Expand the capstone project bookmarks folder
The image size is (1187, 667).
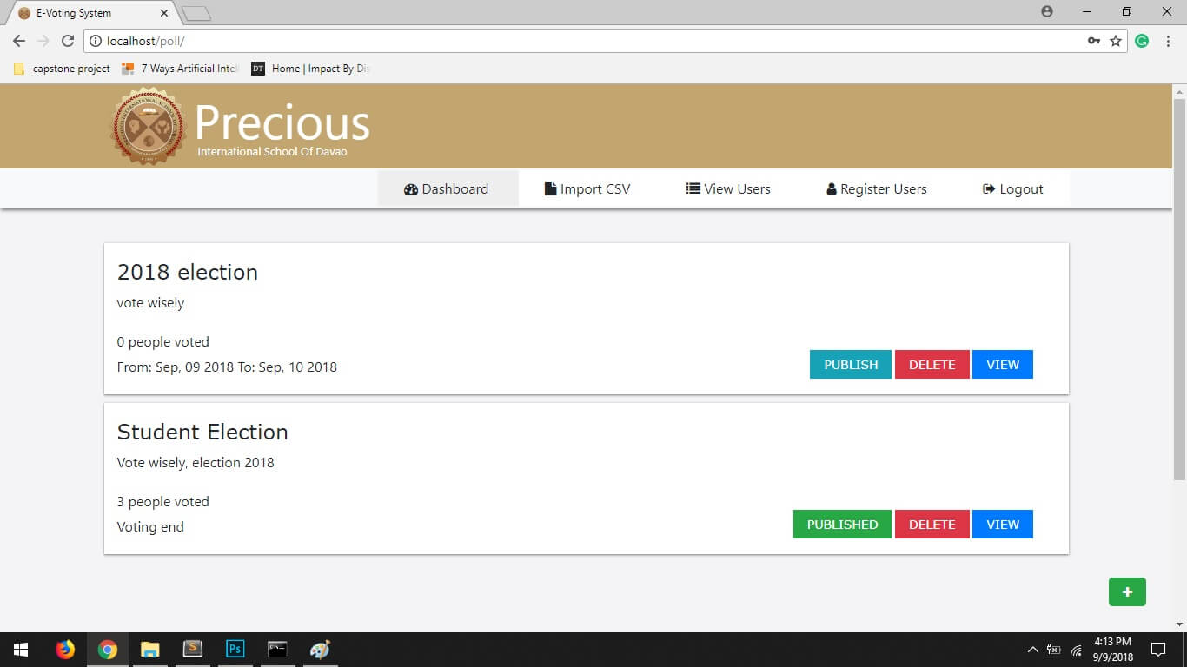(63, 68)
